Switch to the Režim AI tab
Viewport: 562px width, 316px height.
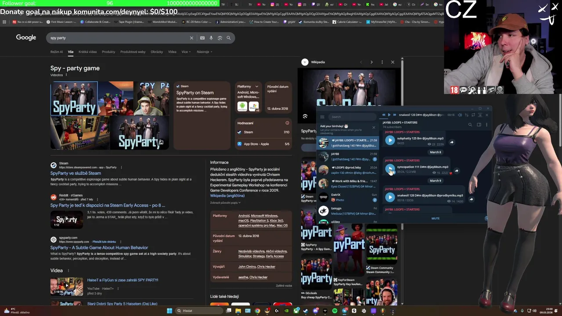tap(57, 52)
